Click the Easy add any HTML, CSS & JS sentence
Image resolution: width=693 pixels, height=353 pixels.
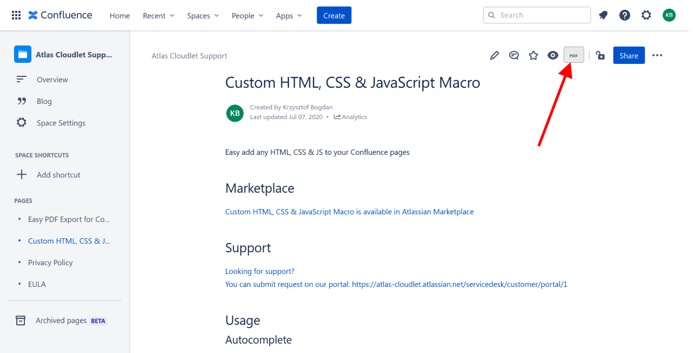pyautogui.click(x=317, y=152)
